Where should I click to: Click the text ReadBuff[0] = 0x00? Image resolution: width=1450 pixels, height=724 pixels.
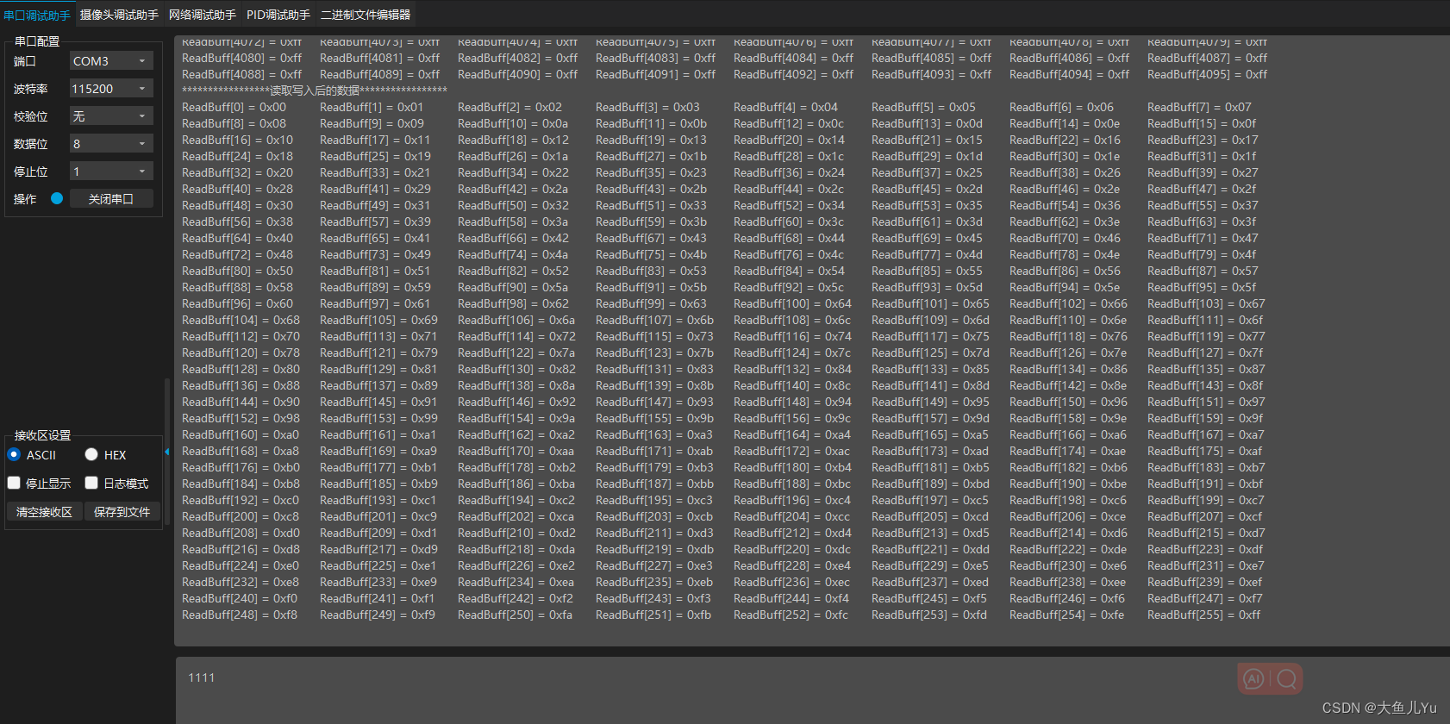point(234,107)
